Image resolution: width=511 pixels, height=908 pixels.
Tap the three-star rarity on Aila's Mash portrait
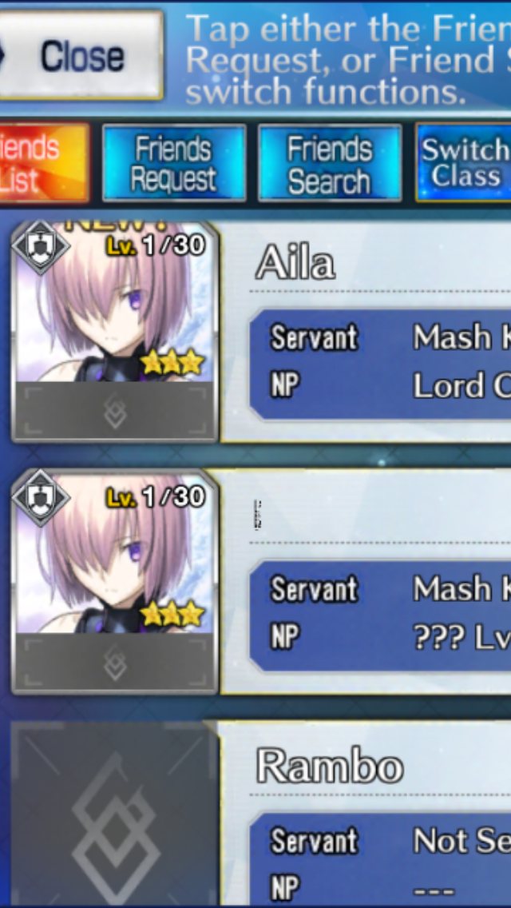(172, 363)
